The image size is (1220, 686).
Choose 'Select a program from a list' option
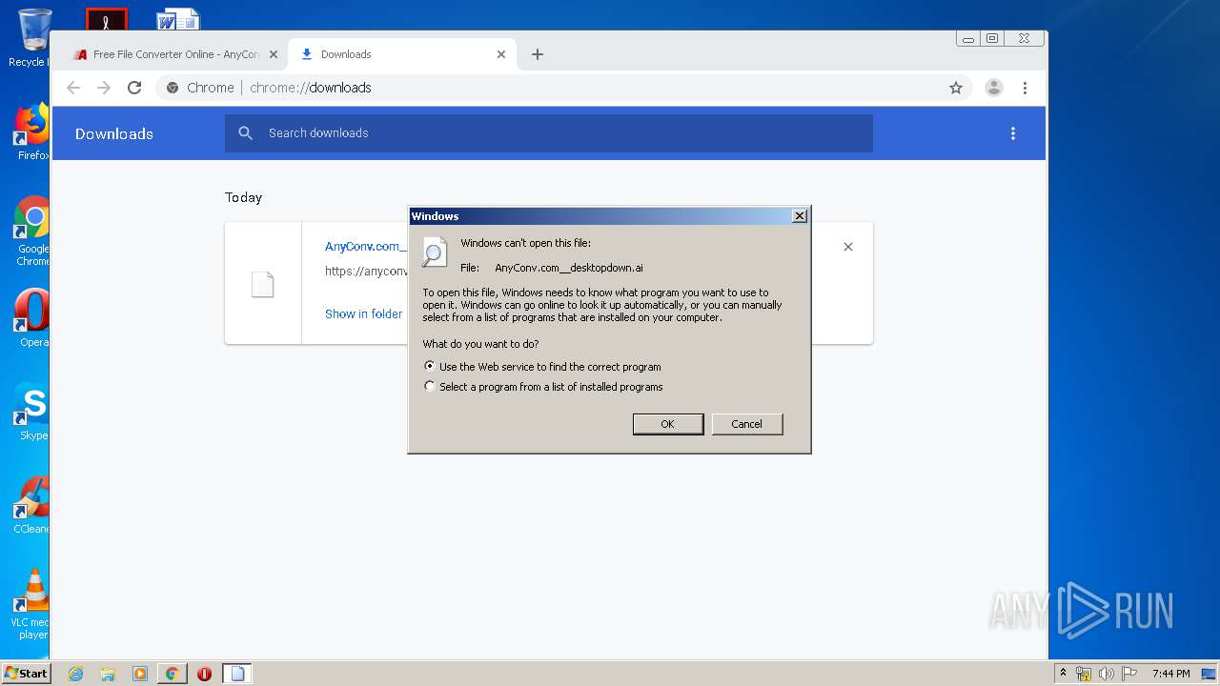point(430,387)
